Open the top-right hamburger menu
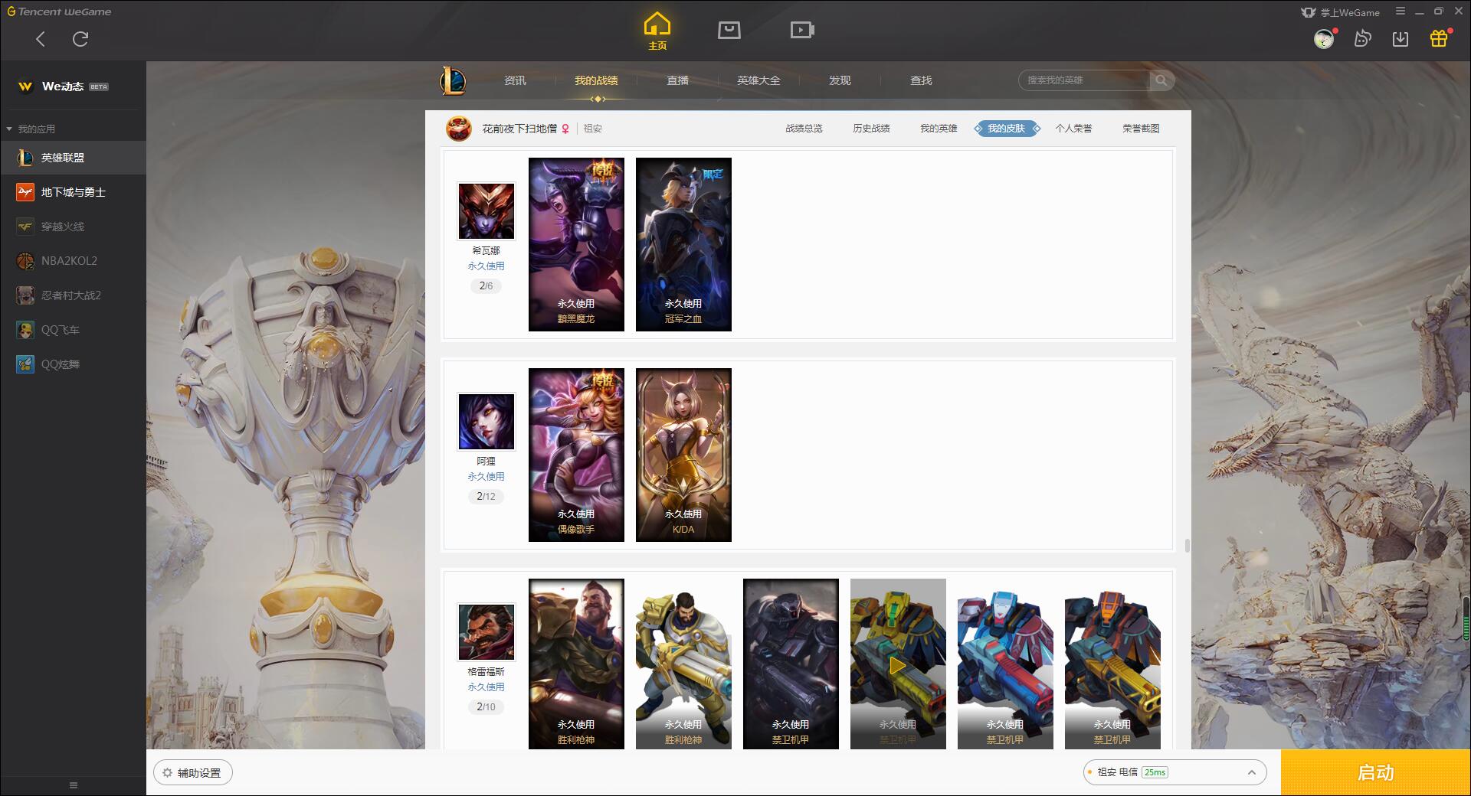Image resolution: width=1471 pixels, height=796 pixels. click(x=1401, y=11)
